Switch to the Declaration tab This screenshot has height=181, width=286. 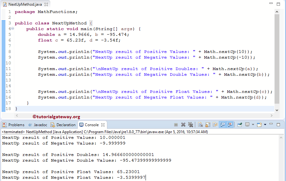[63, 125]
